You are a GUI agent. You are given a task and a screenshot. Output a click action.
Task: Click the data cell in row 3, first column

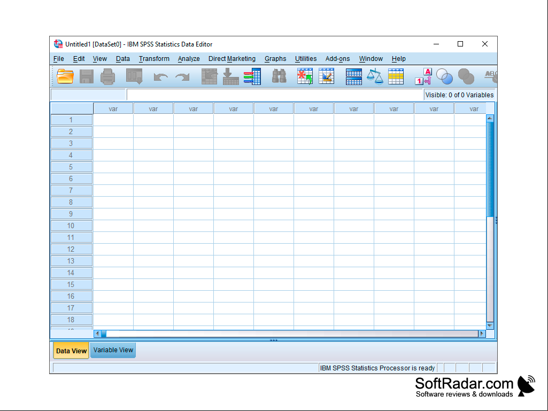(x=113, y=143)
